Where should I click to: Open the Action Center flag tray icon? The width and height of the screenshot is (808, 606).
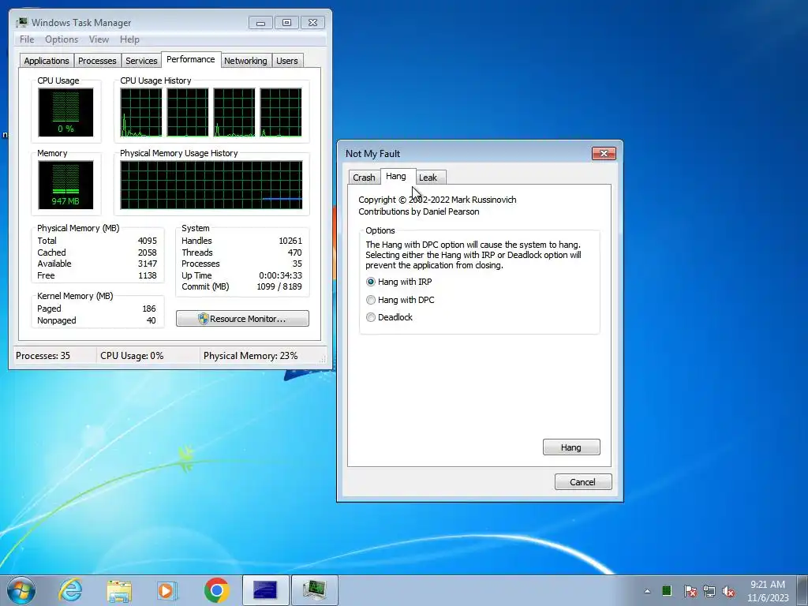(690, 591)
